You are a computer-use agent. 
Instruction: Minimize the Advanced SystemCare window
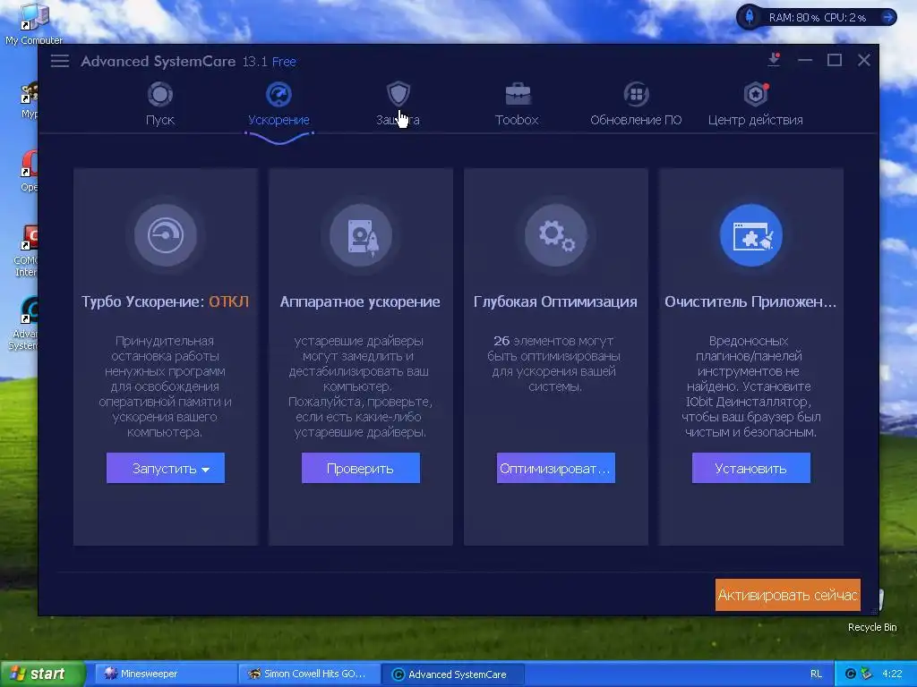(x=805, y=60)
